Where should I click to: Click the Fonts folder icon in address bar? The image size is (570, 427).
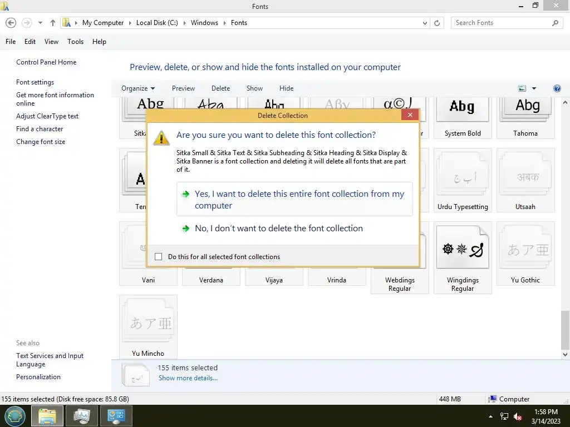coord(67,23)
